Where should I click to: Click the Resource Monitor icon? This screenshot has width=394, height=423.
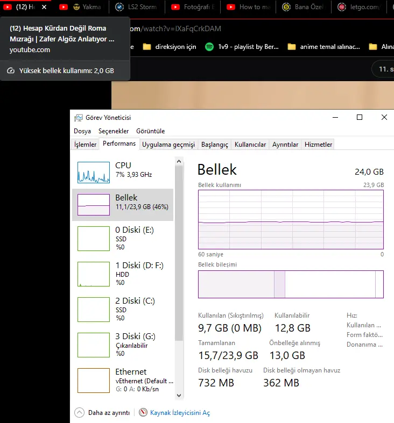(143, 412)
